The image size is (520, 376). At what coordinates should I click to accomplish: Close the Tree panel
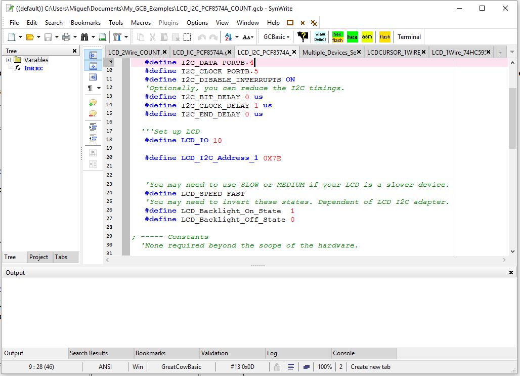75,51
